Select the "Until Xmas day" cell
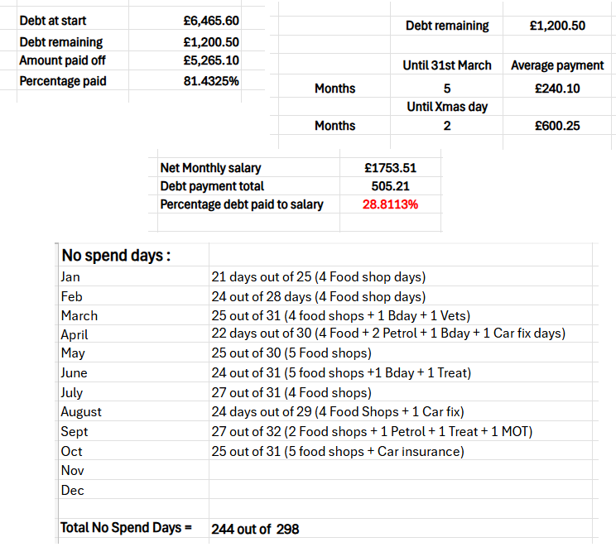This screenshot has width=616, height=547. point(447,107)
